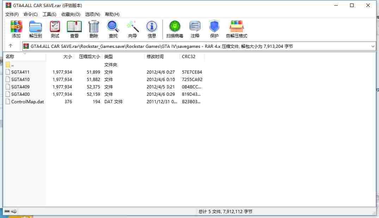Screen dimensions: 379x218
Task: Maximize the WinRAR window
Action: (x=352, y=5)
